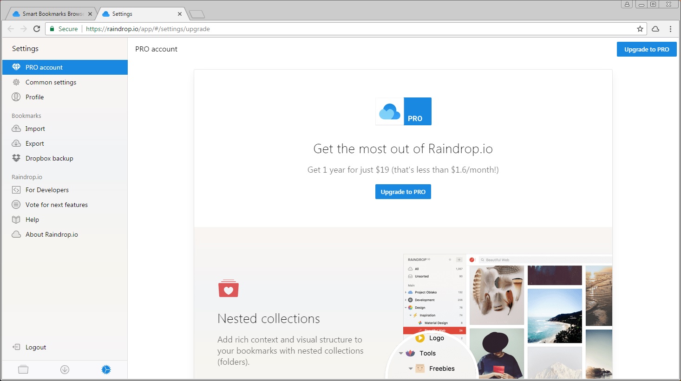
Task: Click the Settings sidebar heading
Action: (25, 49)
